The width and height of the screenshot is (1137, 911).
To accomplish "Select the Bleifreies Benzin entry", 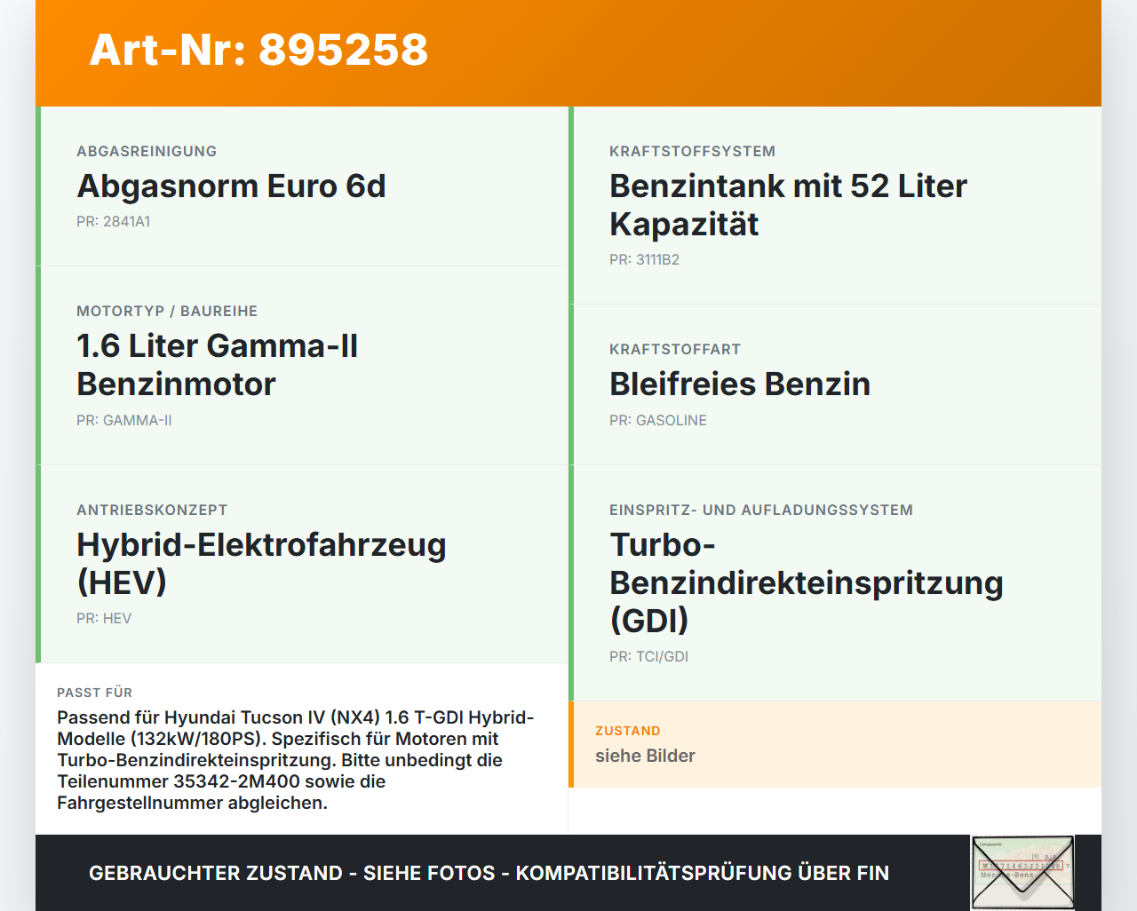I will 835,384.
